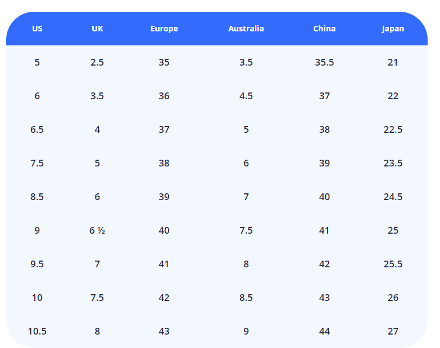This screenshot has height=348, width=440.
Task: Click the Japan column header
Action: [393, 29]
